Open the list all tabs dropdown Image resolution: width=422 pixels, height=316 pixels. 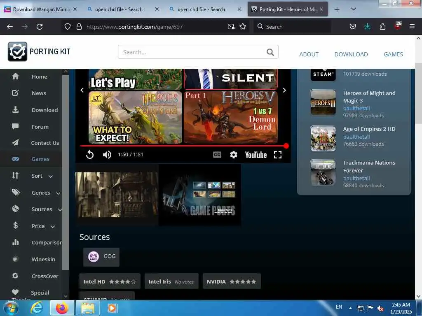point(354,9)
